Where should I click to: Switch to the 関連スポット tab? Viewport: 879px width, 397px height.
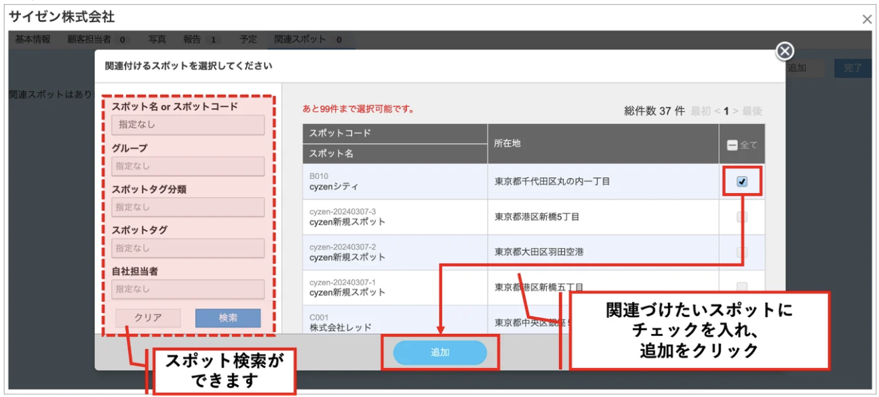click(310, 39)
